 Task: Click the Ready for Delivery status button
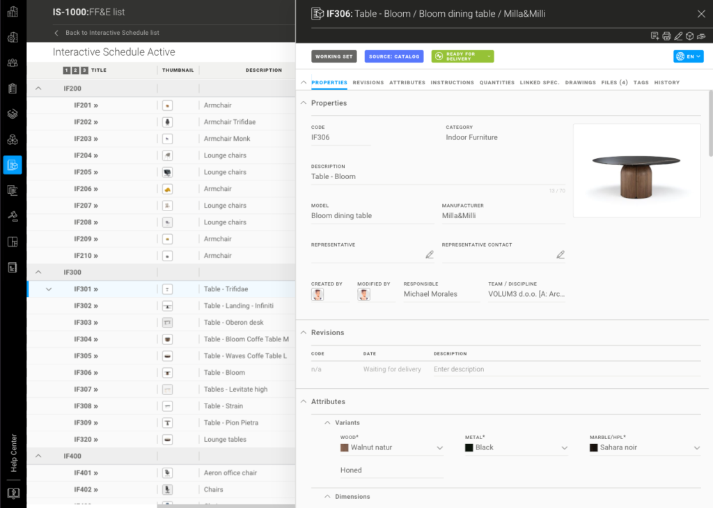(x=462, y=56)
